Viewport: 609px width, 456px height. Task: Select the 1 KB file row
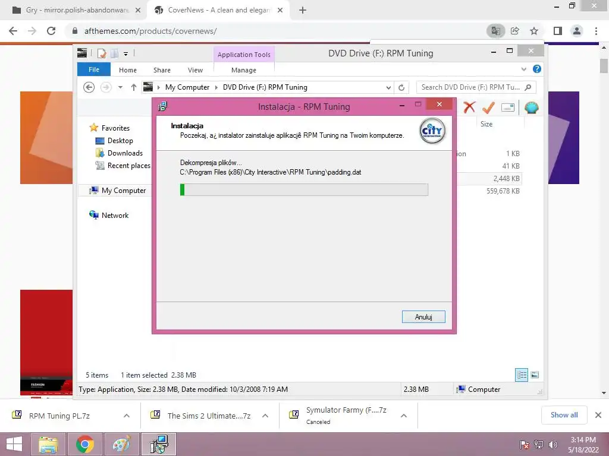coord(489,154)
